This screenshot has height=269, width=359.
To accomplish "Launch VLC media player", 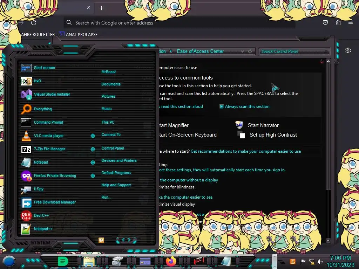I will 26,136.
